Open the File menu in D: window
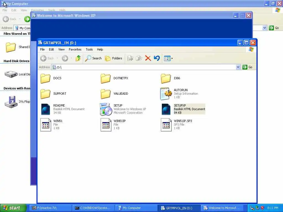283x212 pixels. click(42, 49)
